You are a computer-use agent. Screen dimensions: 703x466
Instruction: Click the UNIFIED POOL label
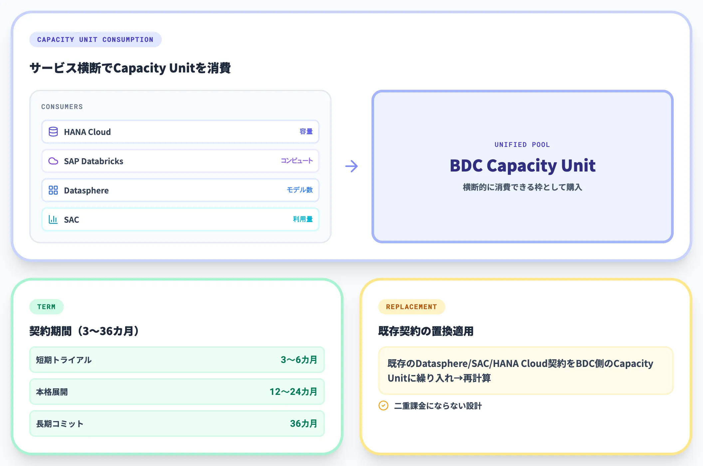(x=522, y=145)
